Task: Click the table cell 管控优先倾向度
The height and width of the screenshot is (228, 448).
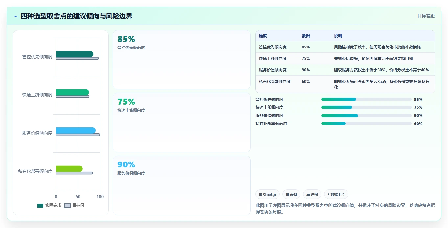Action: [x=272, y=47]
